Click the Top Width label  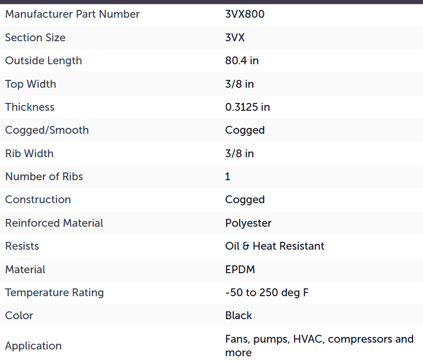[30, 84]
